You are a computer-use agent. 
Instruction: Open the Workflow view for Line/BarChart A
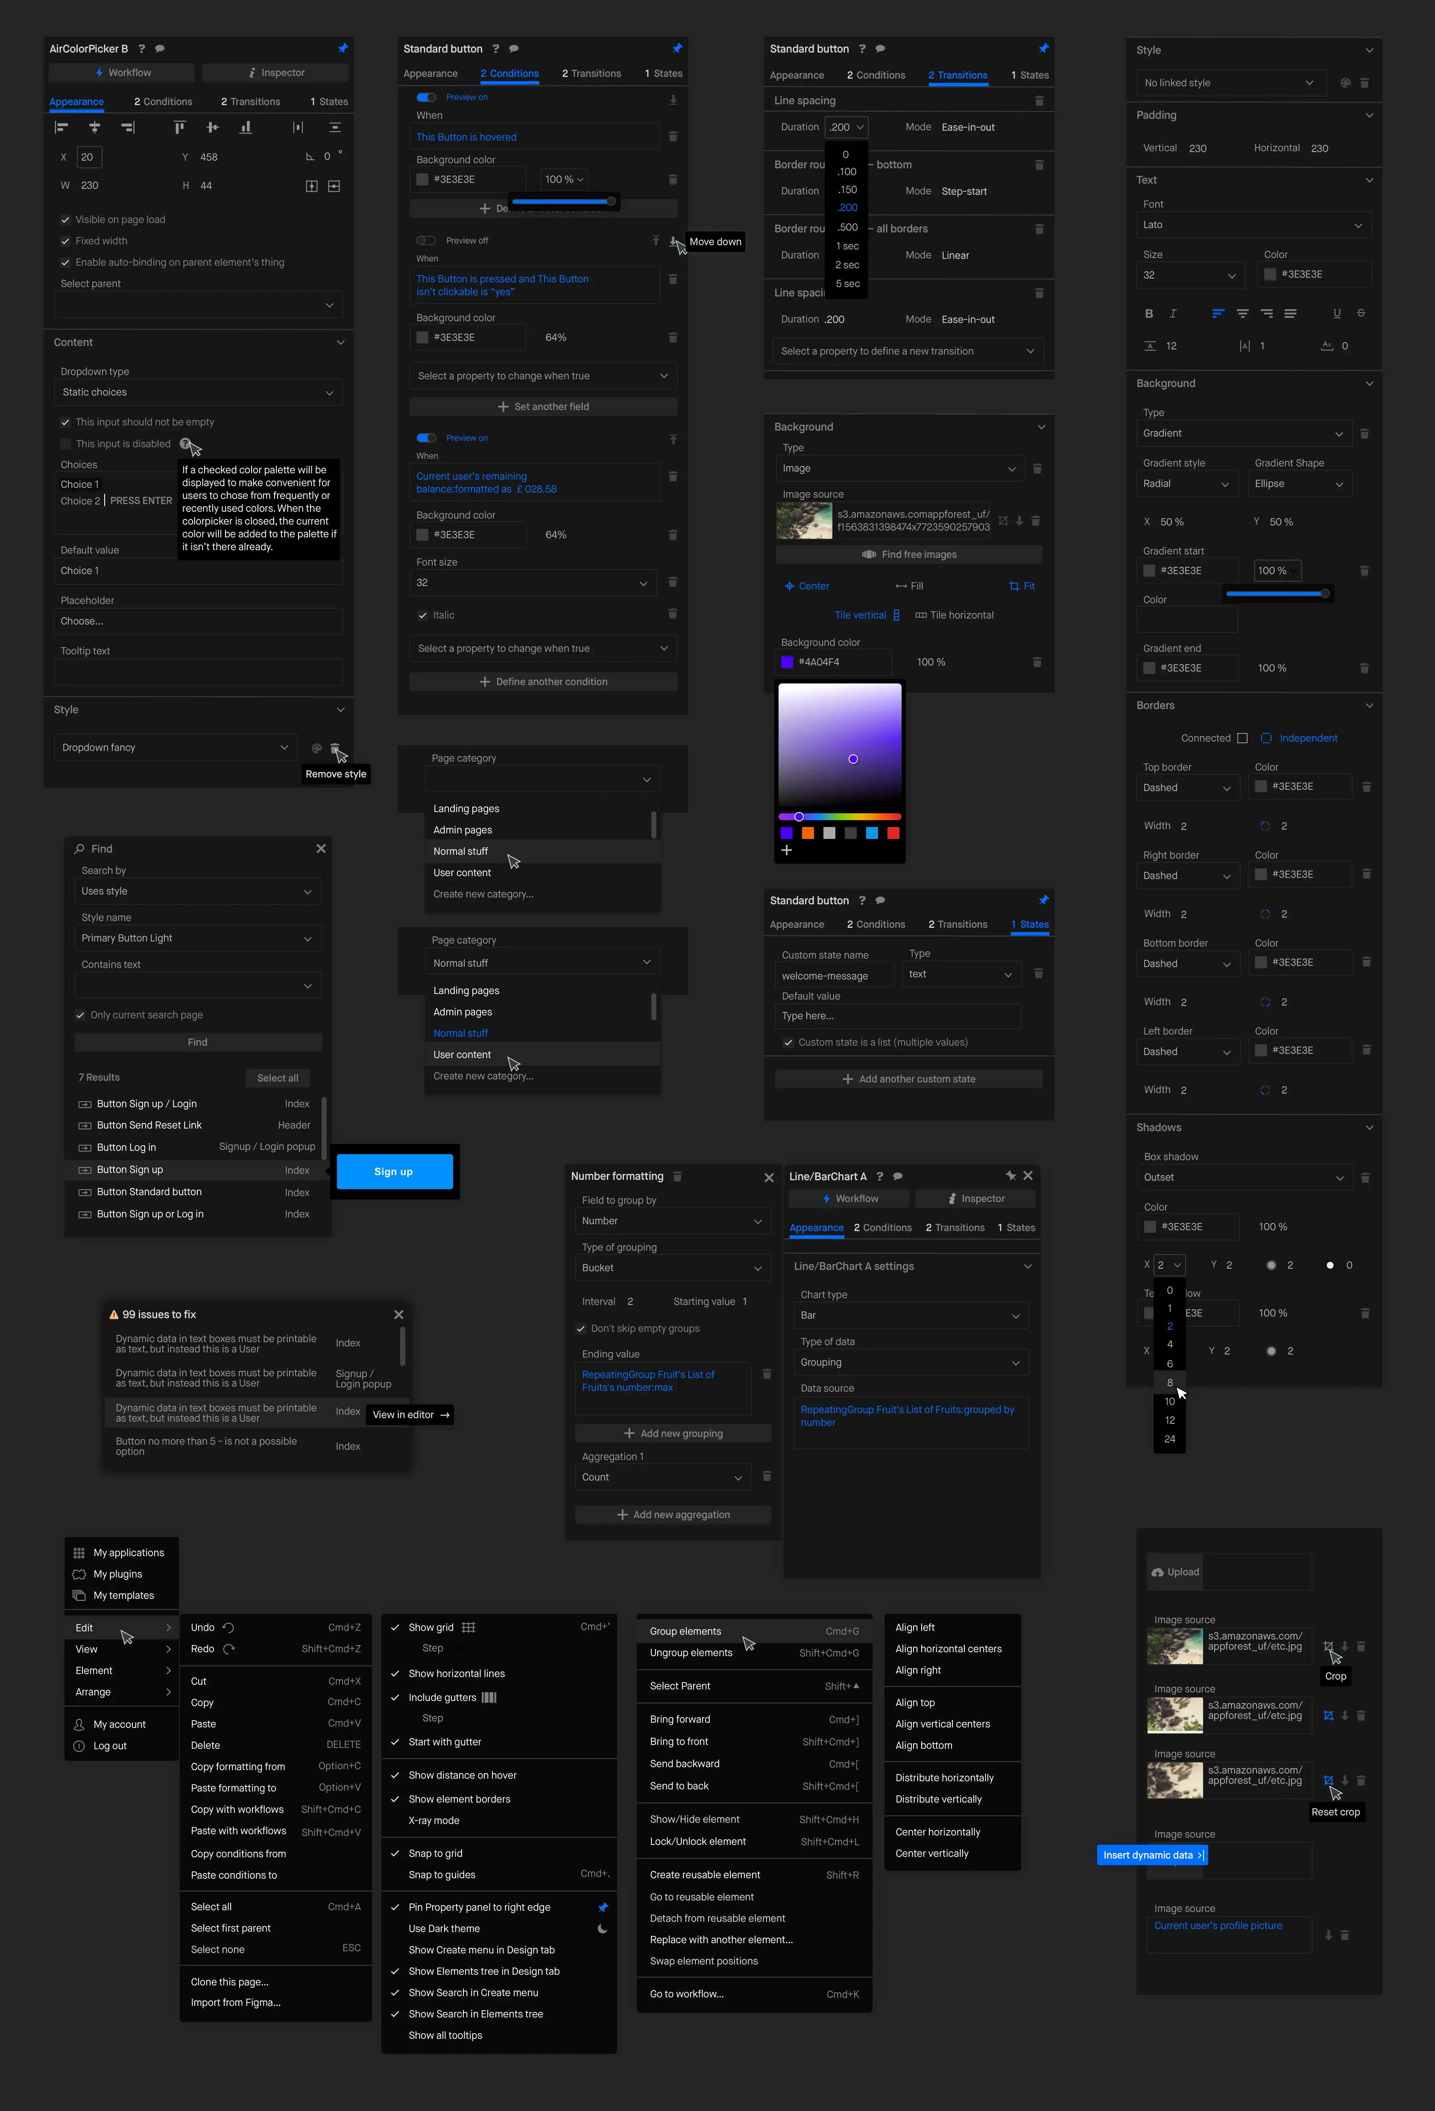point(850,1198)
